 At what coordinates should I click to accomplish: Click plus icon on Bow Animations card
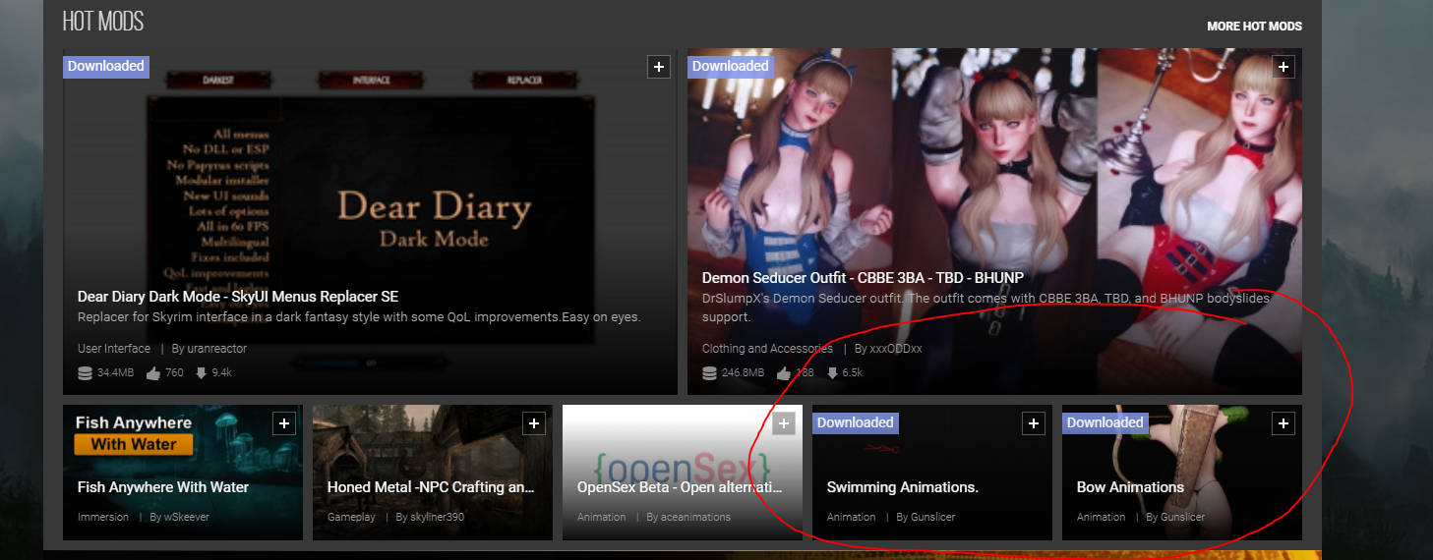(1284, 423)
